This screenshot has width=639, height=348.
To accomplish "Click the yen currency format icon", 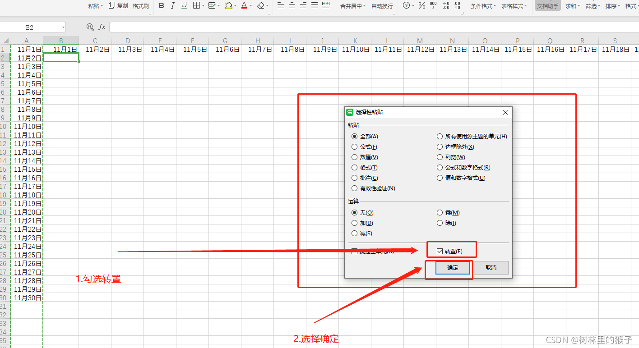I will [x=406, y=5].
